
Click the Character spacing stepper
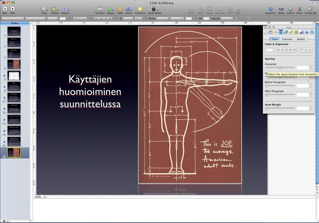311,67
